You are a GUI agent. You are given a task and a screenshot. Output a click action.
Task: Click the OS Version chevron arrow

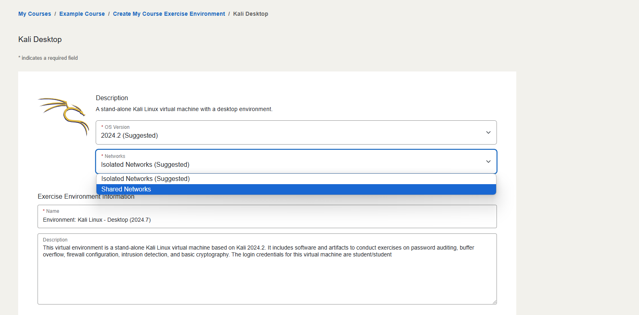tap(488, 132)
